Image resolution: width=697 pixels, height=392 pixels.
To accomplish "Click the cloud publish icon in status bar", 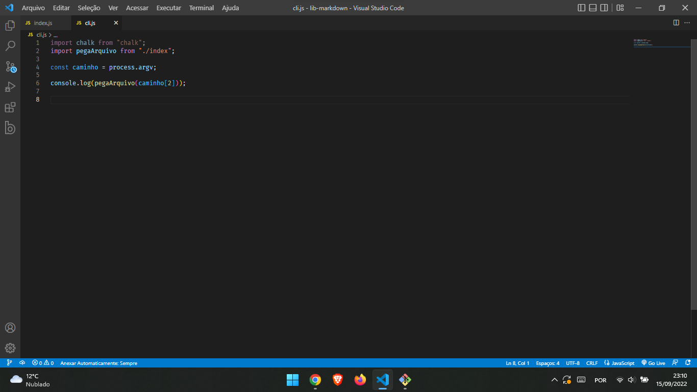I will [x=22, y=363].
